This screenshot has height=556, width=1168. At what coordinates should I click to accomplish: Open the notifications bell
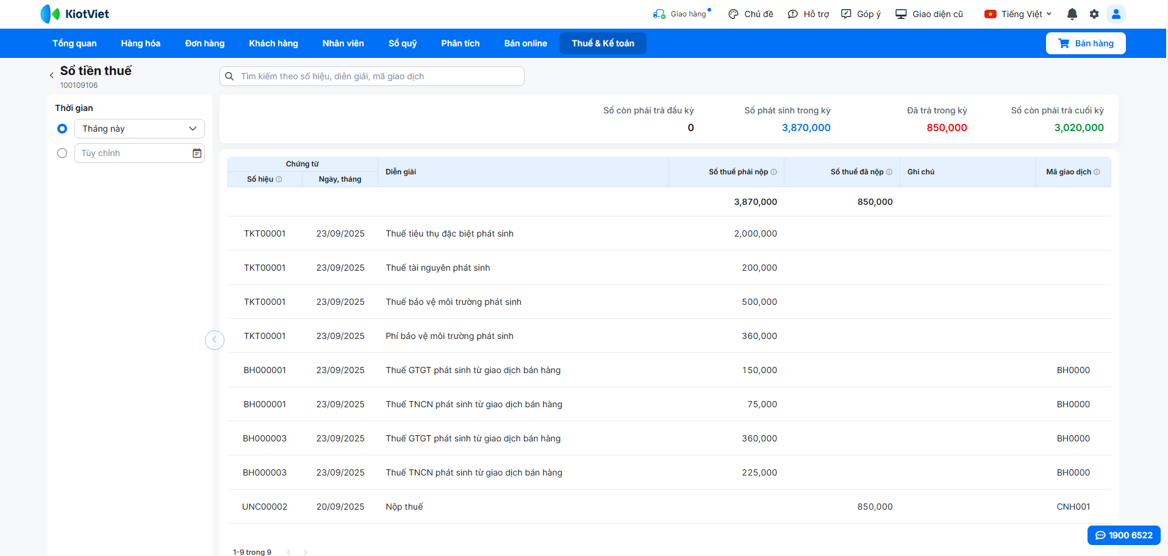tap(1072, 14)
